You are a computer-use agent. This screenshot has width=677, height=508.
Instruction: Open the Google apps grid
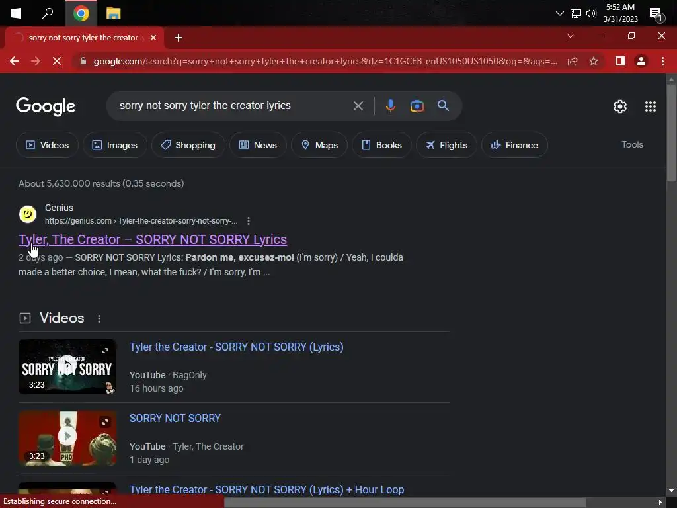651,106
